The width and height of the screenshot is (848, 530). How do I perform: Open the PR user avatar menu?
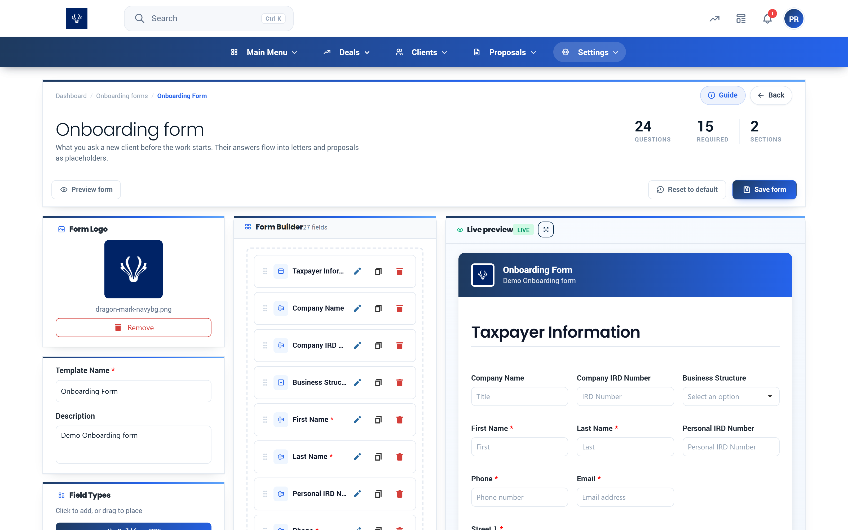pos(794,19)
